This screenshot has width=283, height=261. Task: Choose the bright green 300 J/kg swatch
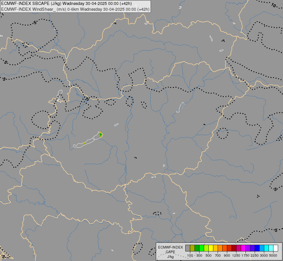pos(201,248)
